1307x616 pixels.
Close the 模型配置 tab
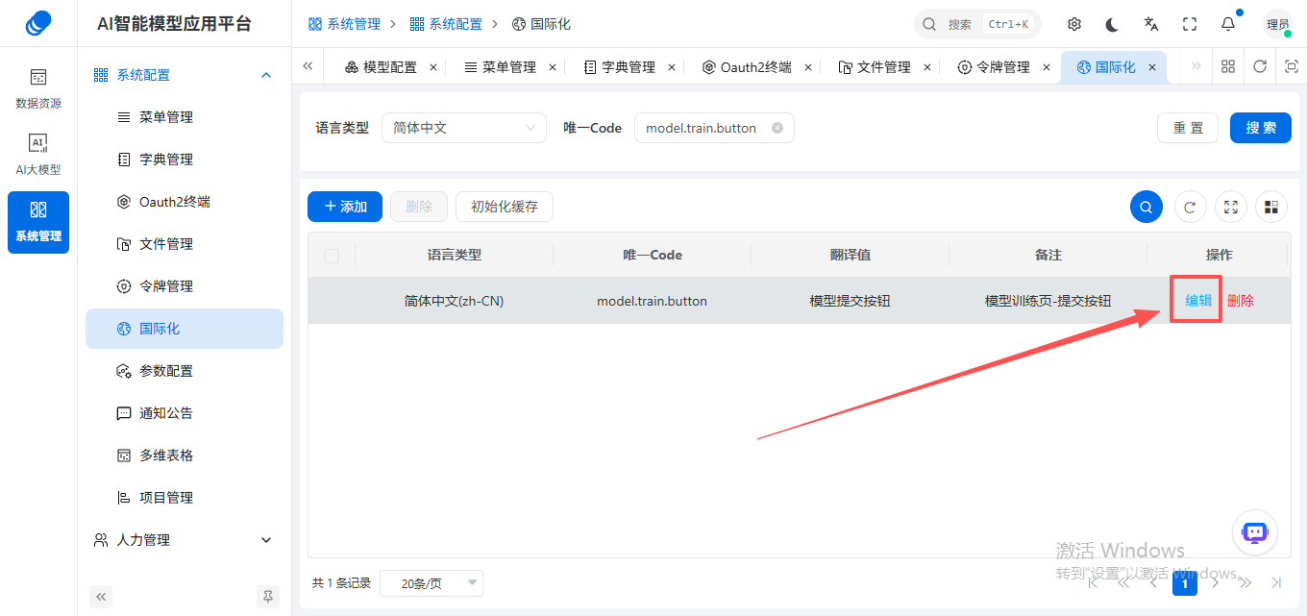coord(433,67)
